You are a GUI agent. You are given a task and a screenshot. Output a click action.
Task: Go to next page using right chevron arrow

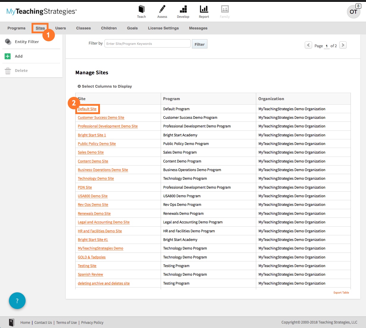coord(343,45)
